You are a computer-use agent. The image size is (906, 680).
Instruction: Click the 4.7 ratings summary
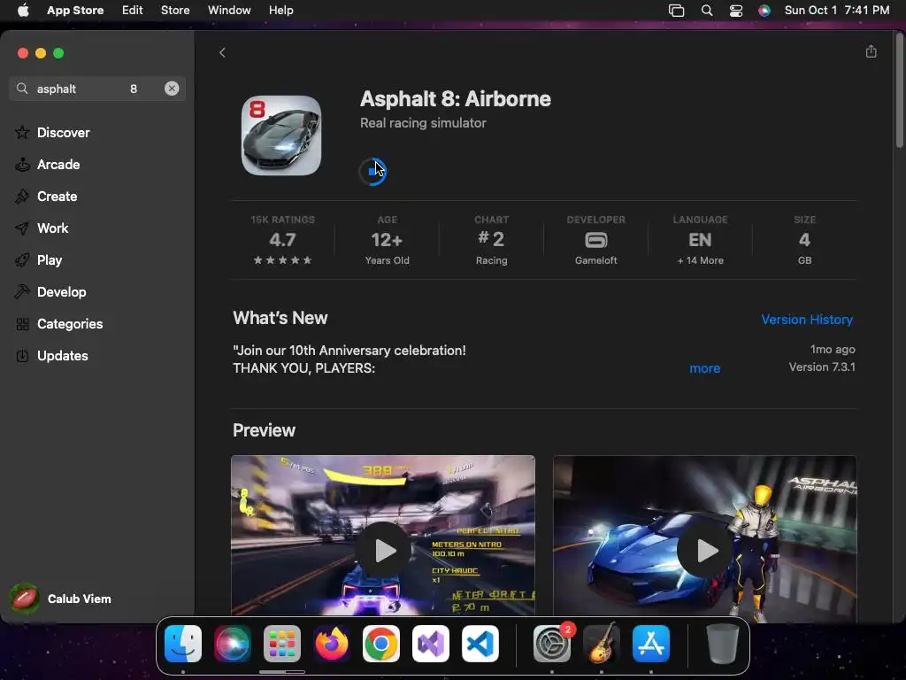click(282, 239)
